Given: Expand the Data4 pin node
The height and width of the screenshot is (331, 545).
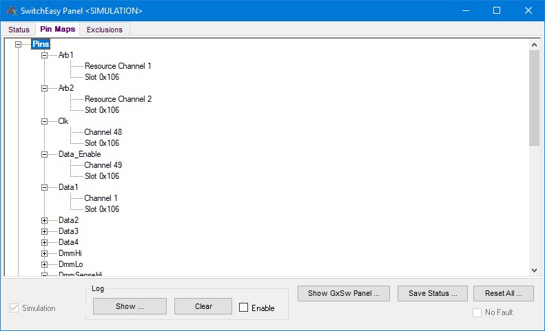Looking at the screenshot, I should coord(45,242).
